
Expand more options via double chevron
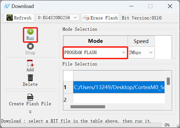[30, 112]
